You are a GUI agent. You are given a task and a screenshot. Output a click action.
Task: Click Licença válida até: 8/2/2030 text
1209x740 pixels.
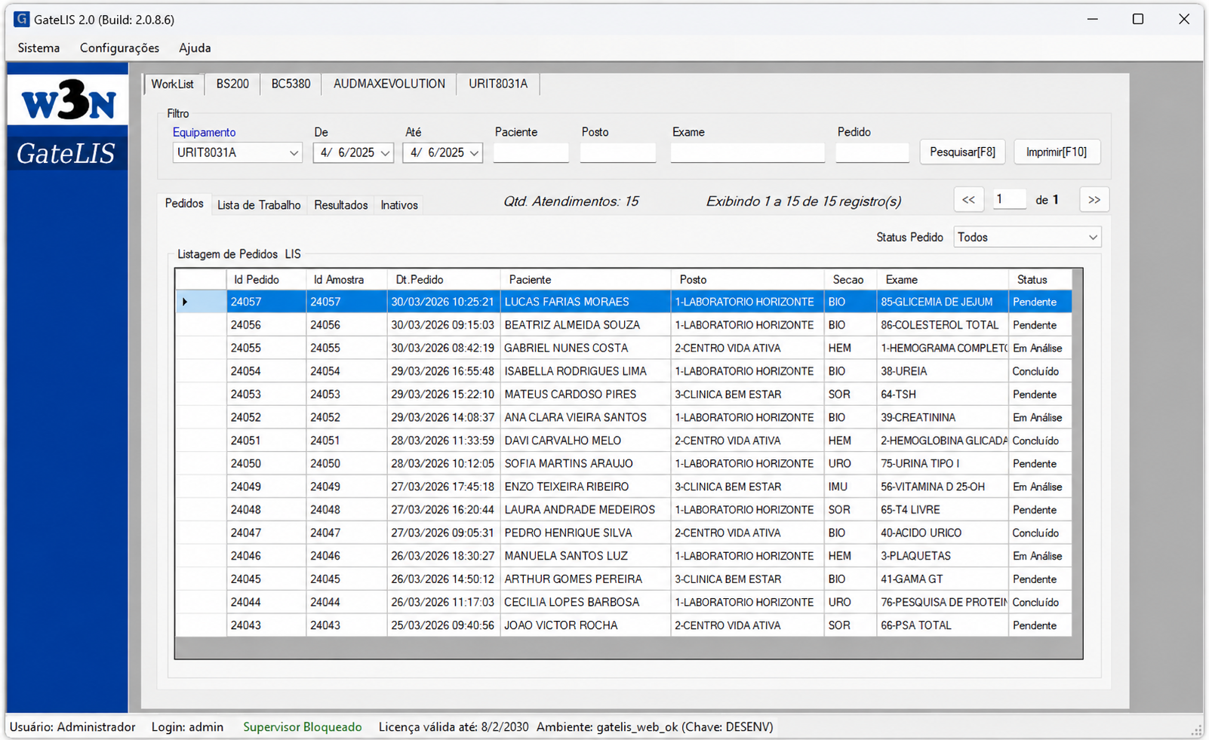coord(454,727)
